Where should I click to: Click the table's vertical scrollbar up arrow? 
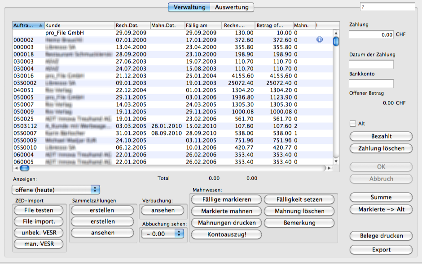(335, 33)
